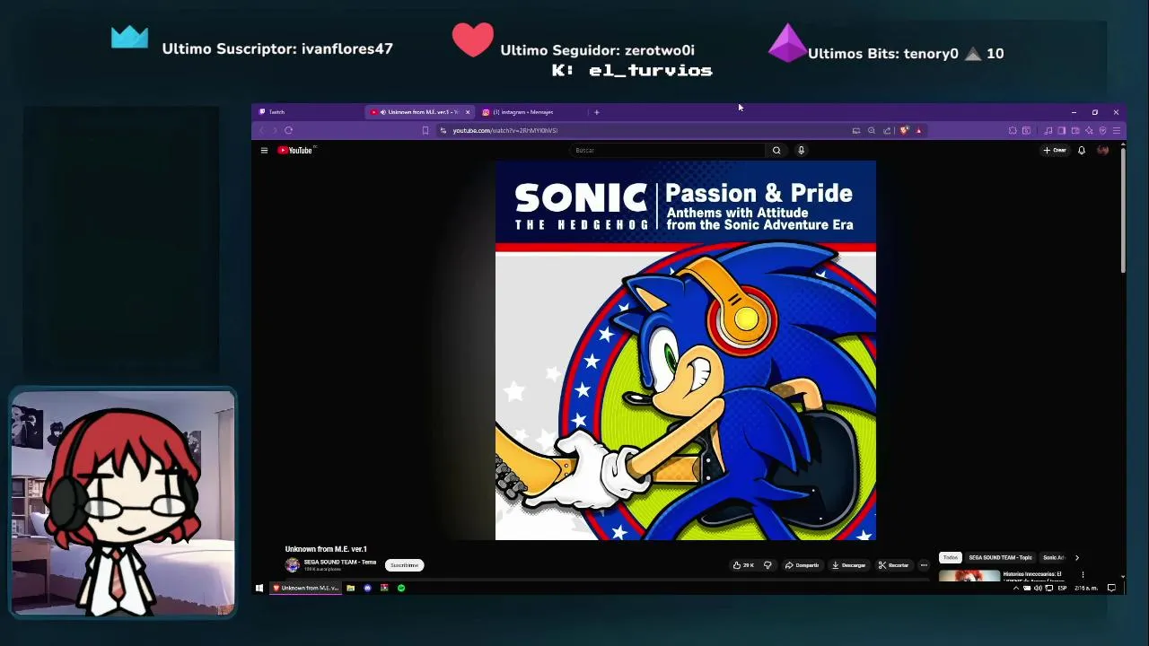Image resolution: width=1149 pixels, height=646 pixels.
Task: Select the Todos filter chip
Action: [x=951, y=557]
